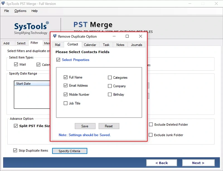Minimize the Remove Duplicate Option dialog
The image size is (223, 171).
coord(114,36)
